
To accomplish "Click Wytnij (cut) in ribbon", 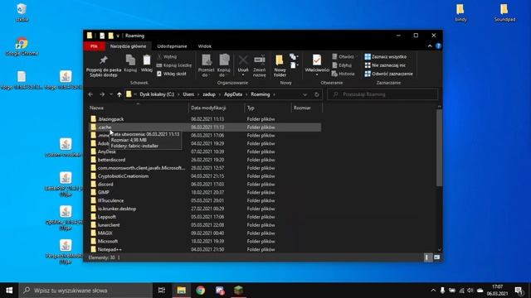I will (167, 57).
